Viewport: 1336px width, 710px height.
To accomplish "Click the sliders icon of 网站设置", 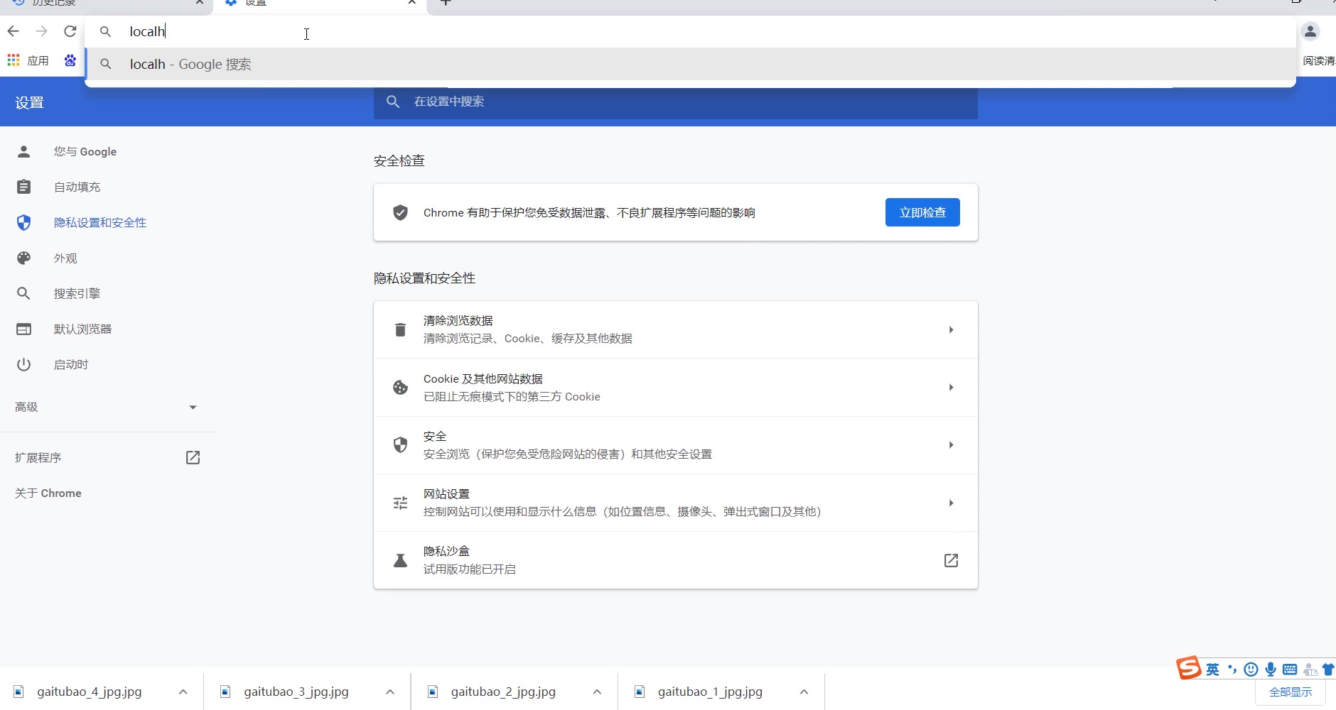I will point(401,503).
